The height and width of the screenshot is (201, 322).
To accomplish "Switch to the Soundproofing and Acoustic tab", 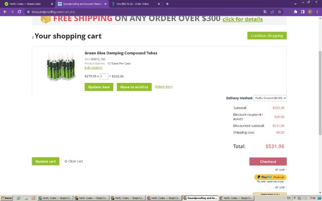I will (x=82, y=4).
